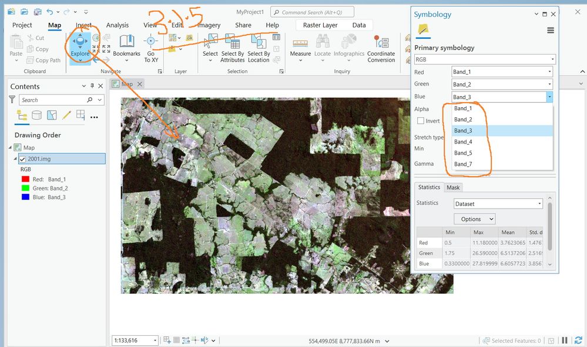Open the Statistics Dataset dropdown
This screenshot has width=587, height=347.
tap(498, 203)
